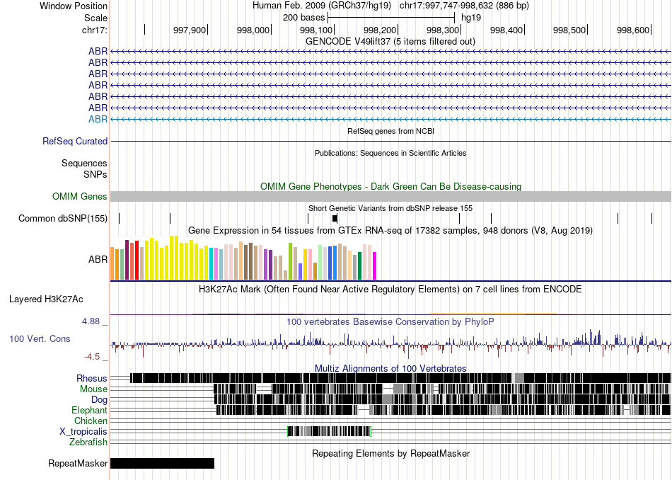The image size is (672, 480).
Task: Open 'Publications: Sequences in Scientific Articles' title
Action: [x=390, y=153]
